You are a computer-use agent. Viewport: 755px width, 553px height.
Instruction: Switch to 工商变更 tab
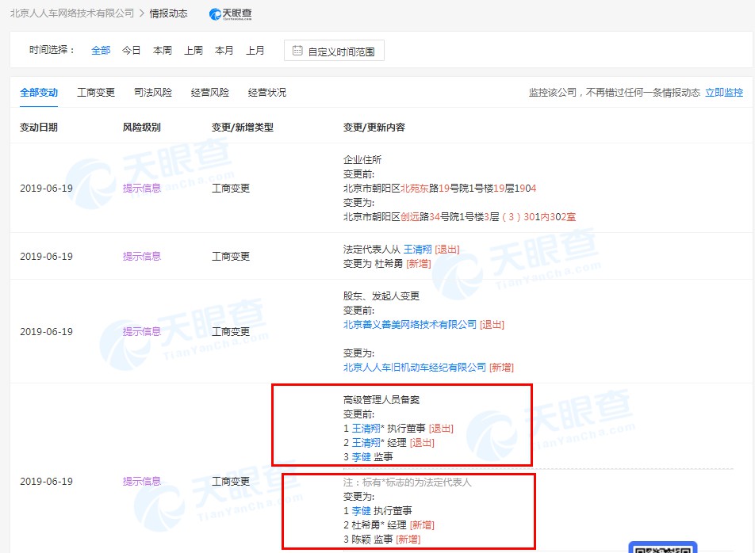[x=96, y=93]
